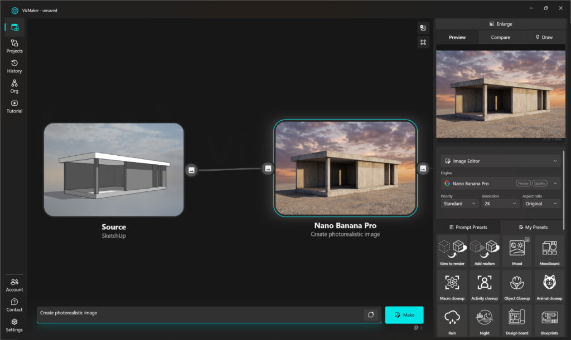
Task: Switch to the Preview tab
Action: point(457,37)
